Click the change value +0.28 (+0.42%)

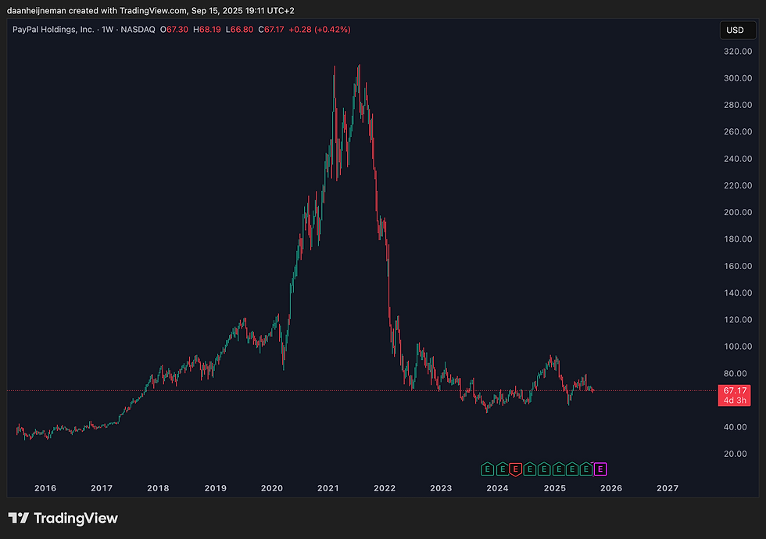(320, 30)
